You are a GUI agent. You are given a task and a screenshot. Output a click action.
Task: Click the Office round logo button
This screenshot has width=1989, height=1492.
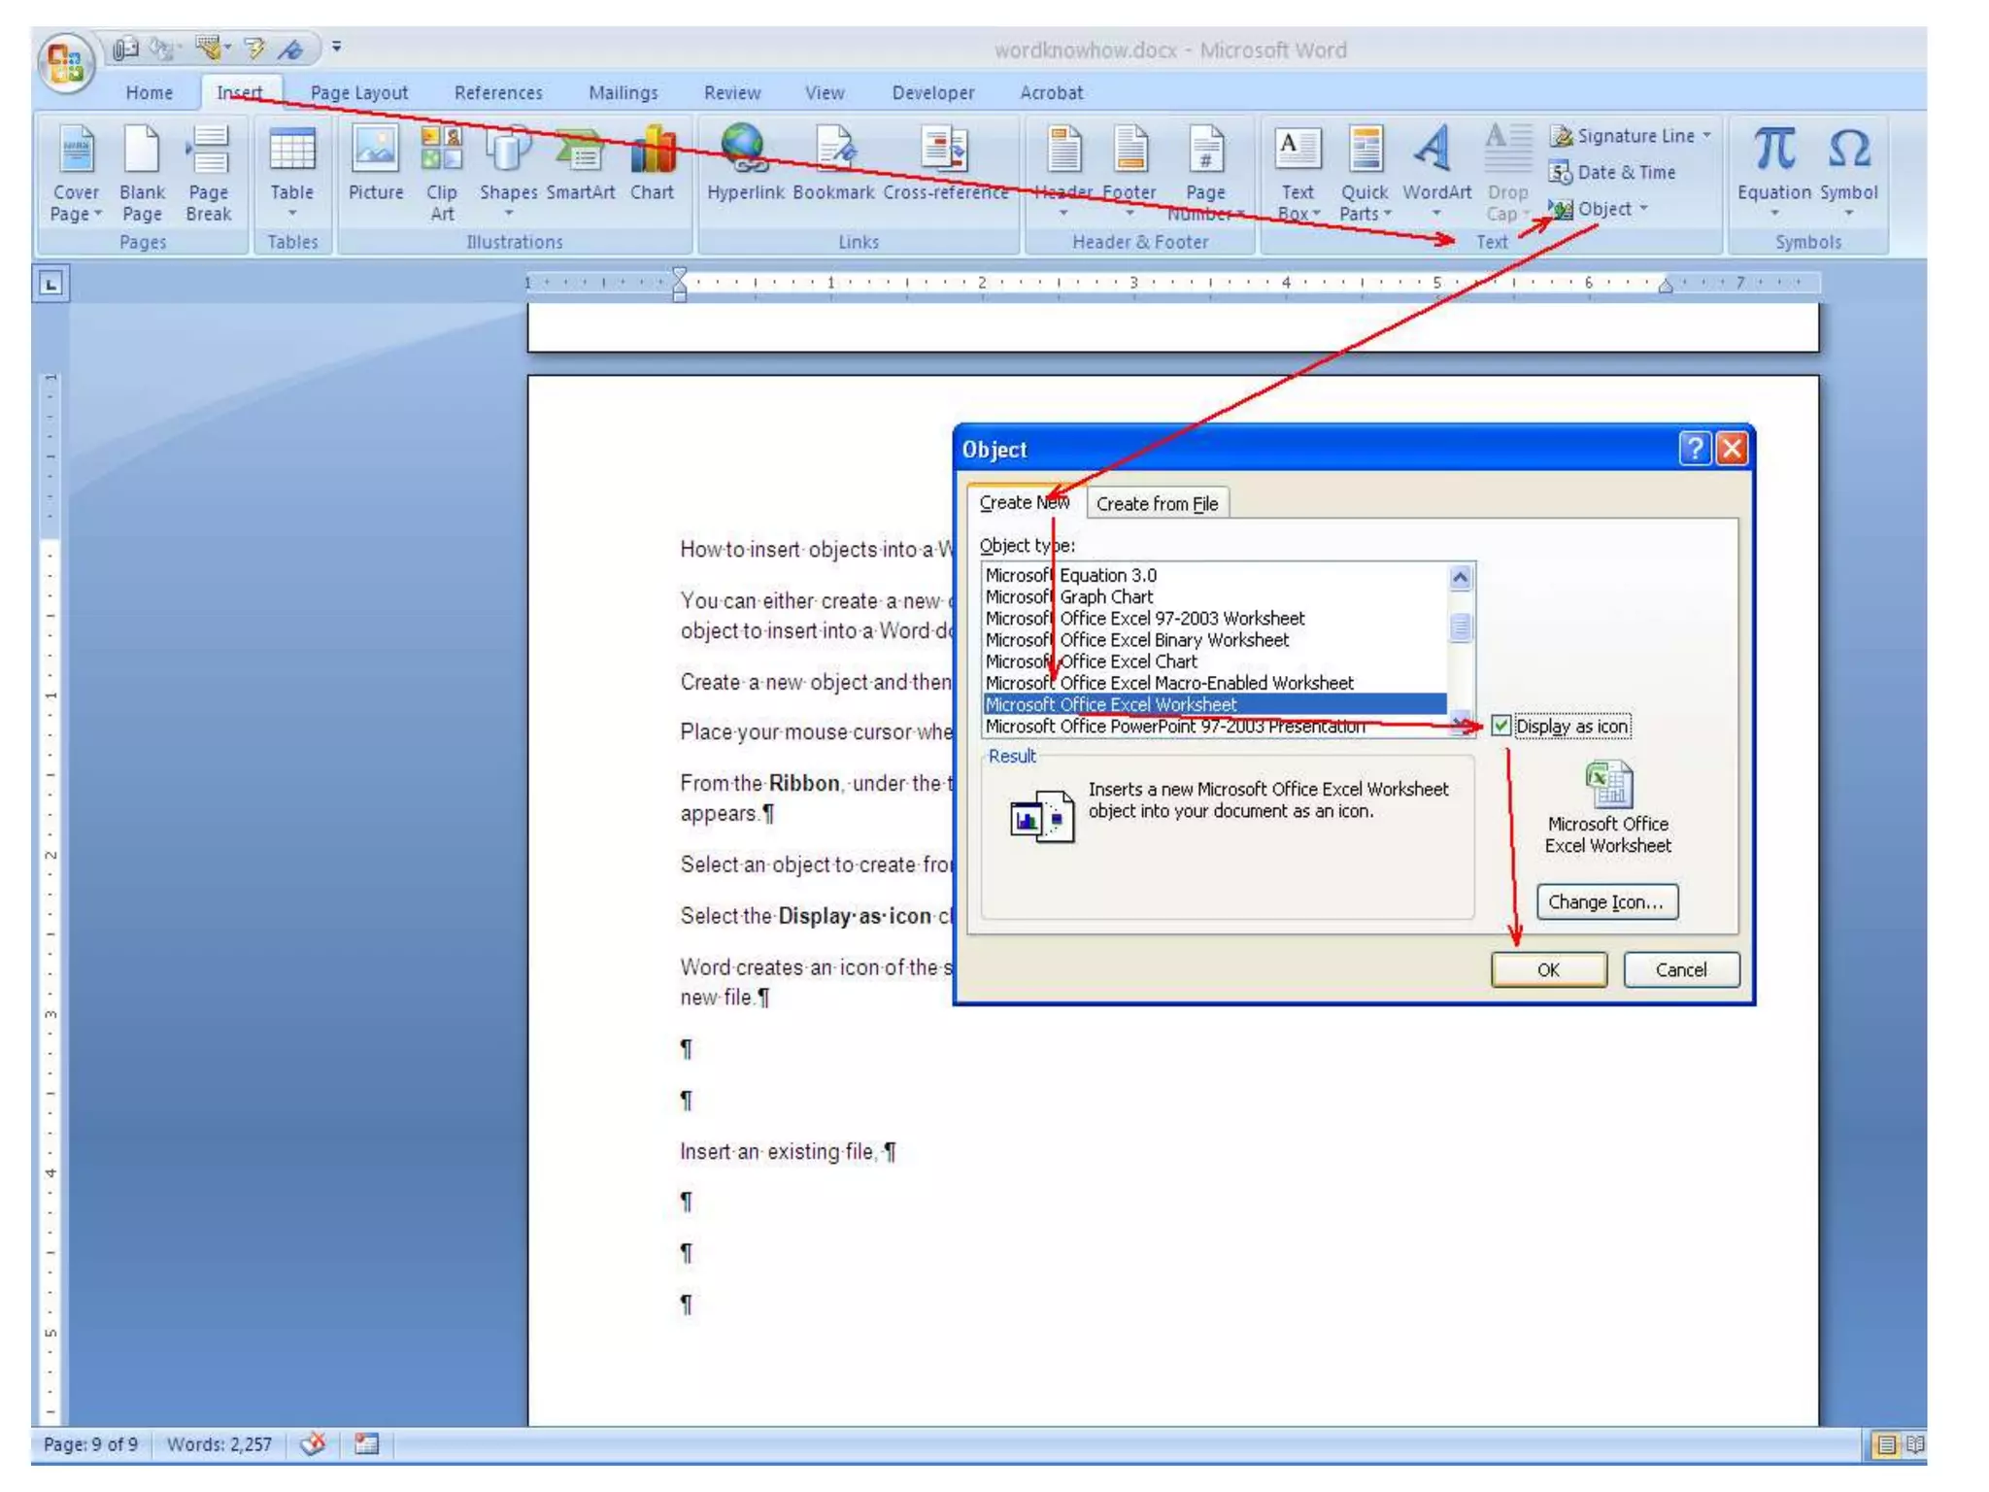point(64,61)
